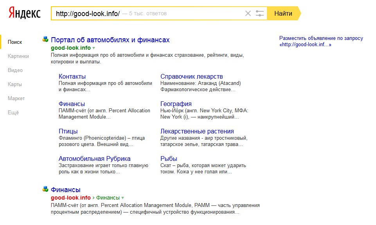Click snippet 'Наименование: Атаканд (Atacand)'
376x225 pixels.
tap(200, 83)
